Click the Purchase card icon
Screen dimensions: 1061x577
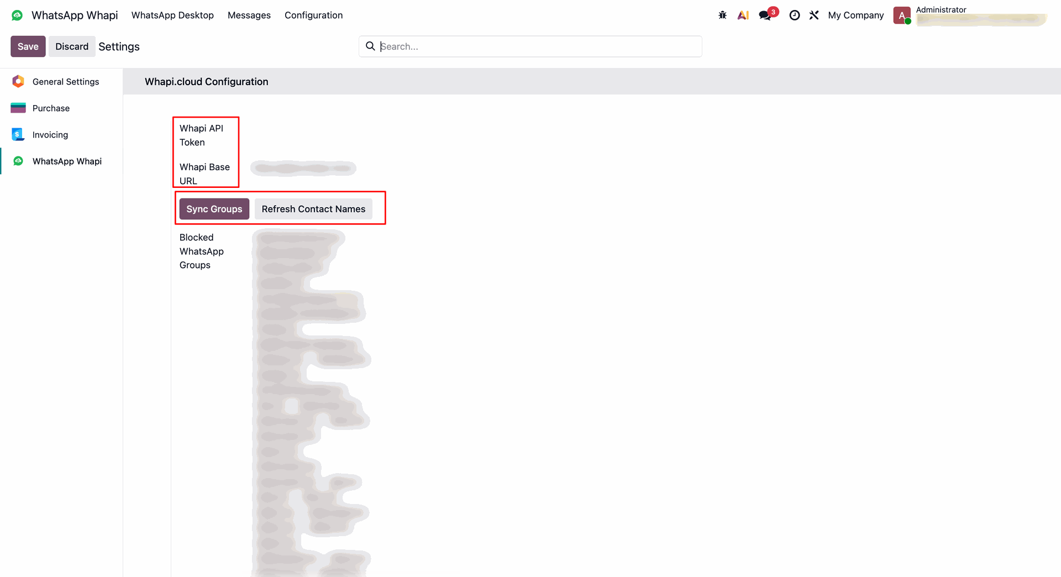pyautogui.click(x=18, y=108)
